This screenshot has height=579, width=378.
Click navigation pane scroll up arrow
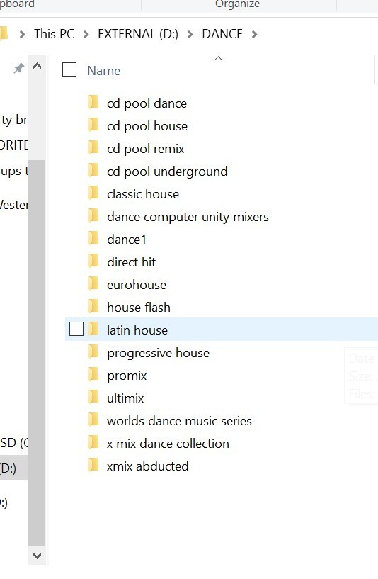pos(37,67)
